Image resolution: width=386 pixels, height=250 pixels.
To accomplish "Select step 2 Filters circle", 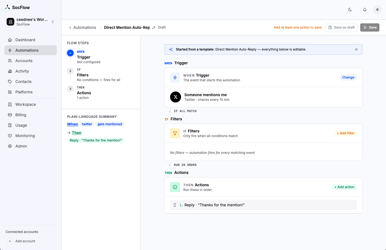I will coord(70,71).
